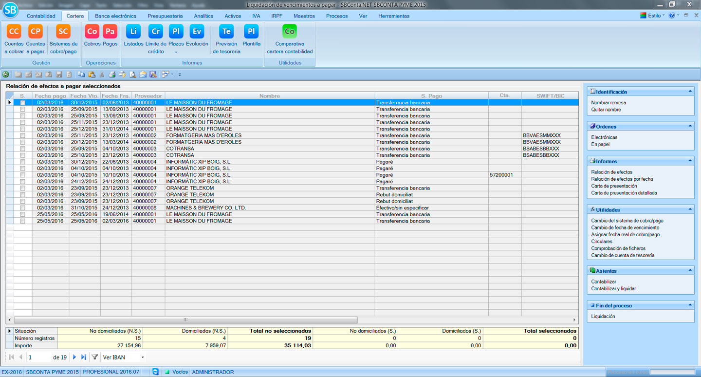Collapse the Utilidades panel
701x377 pixels.
(x=690, y=209)
